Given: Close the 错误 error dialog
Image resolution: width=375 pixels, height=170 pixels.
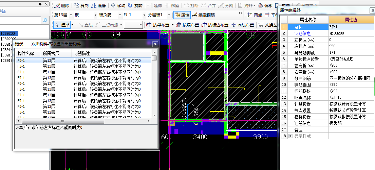Looking at the screenshot, I should click(x=155, y=44).
